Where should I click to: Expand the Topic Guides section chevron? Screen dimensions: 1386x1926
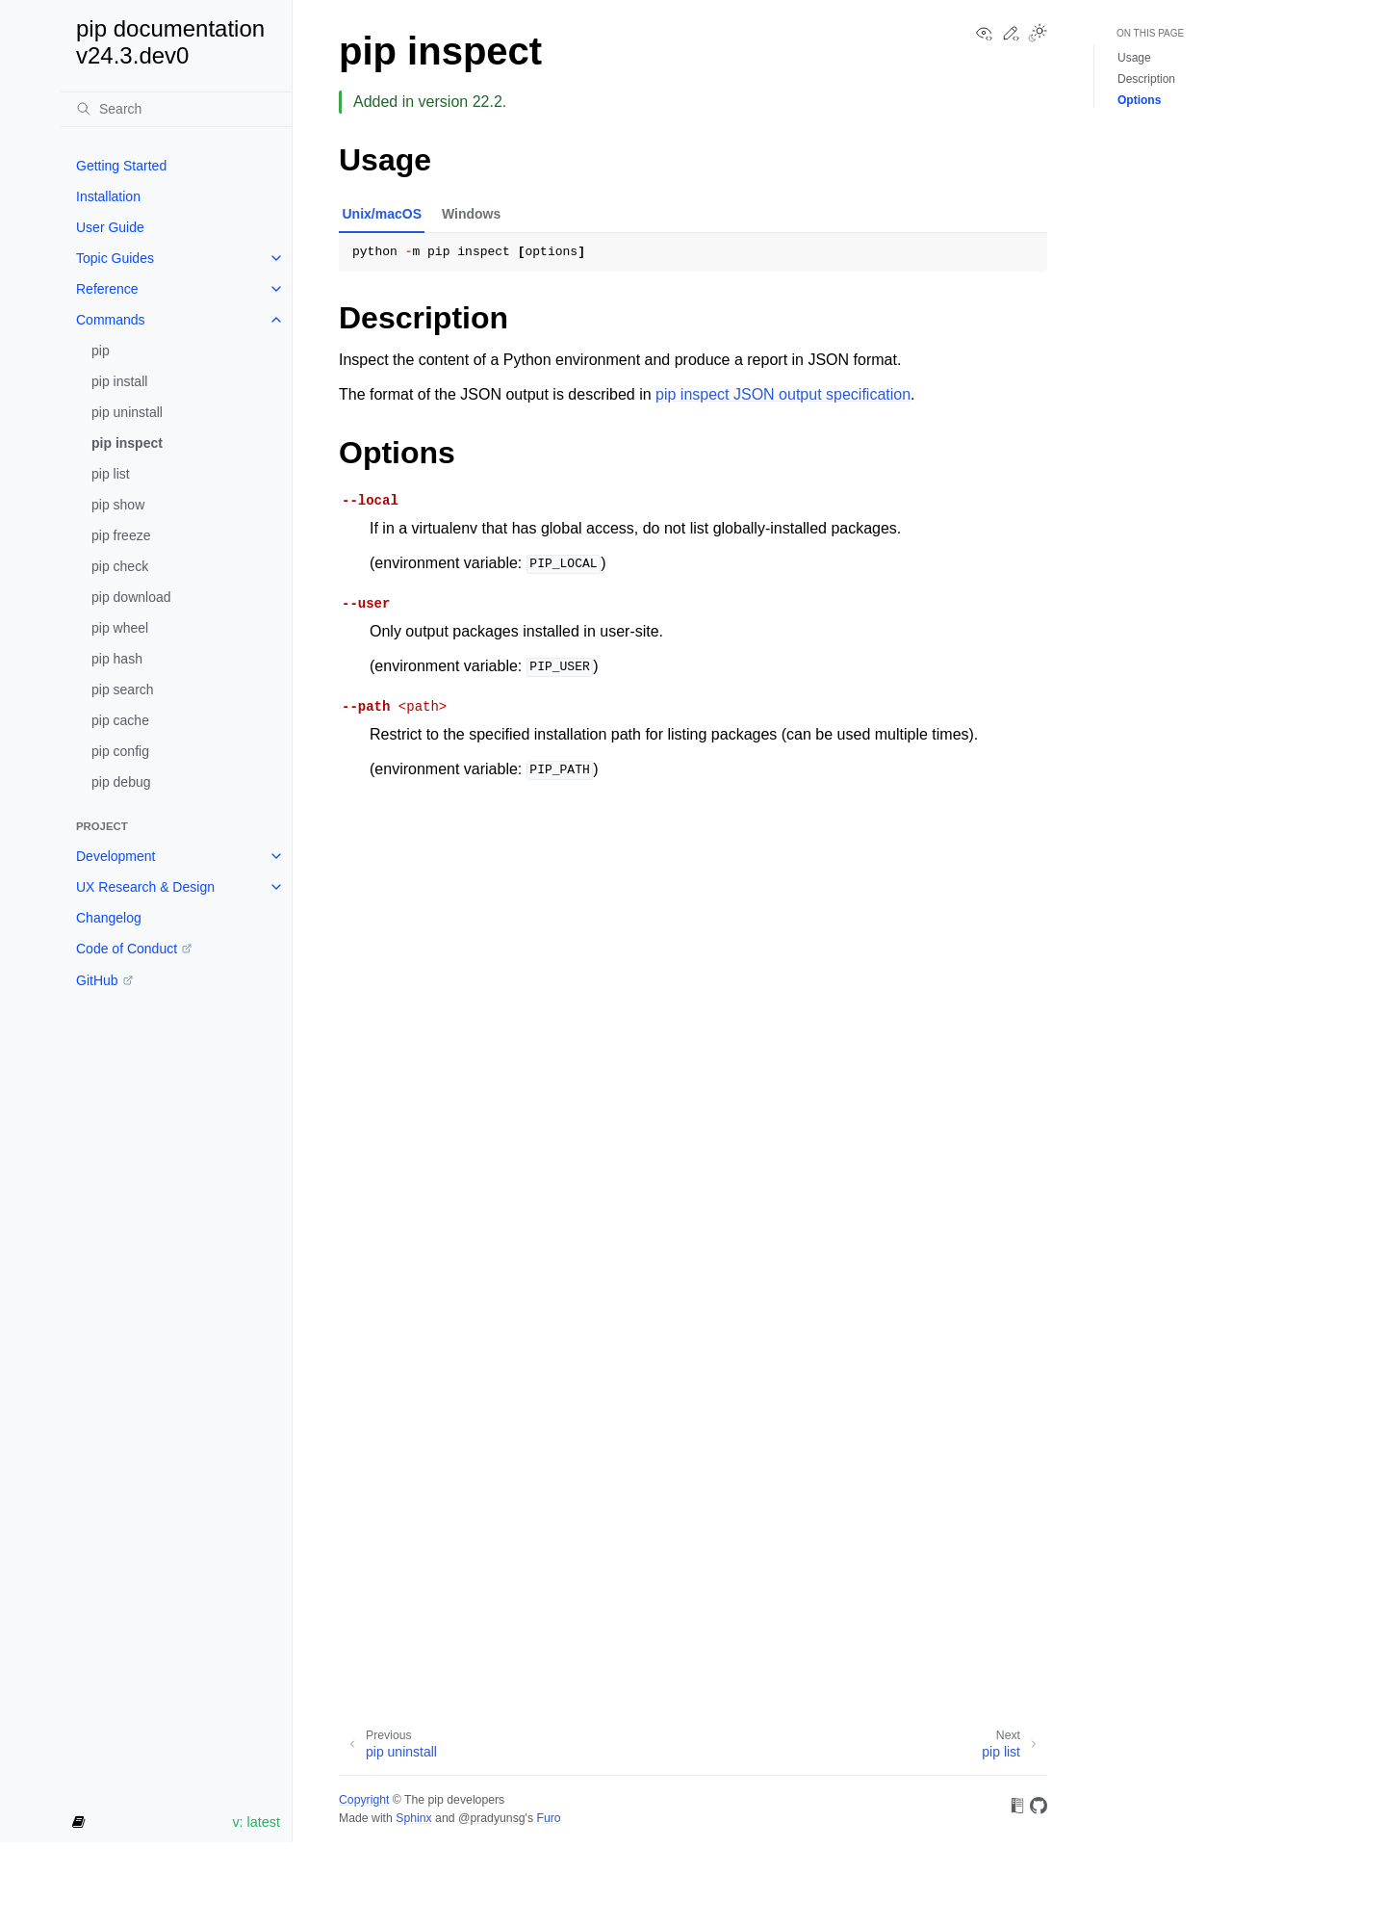point(276,258)
